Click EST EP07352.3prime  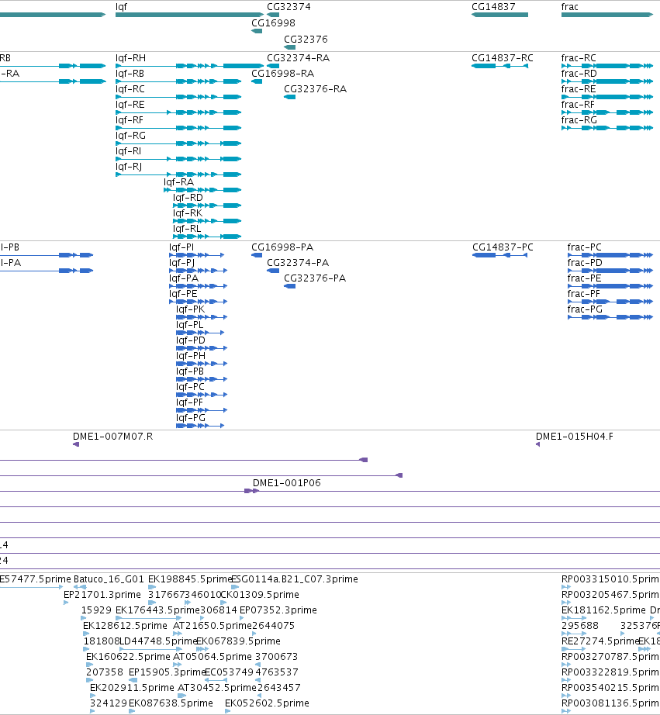[x=278, y=610]
